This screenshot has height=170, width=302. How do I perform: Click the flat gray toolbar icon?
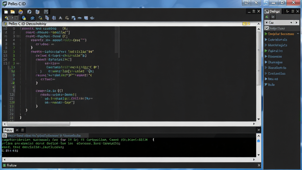pos(80,18)
